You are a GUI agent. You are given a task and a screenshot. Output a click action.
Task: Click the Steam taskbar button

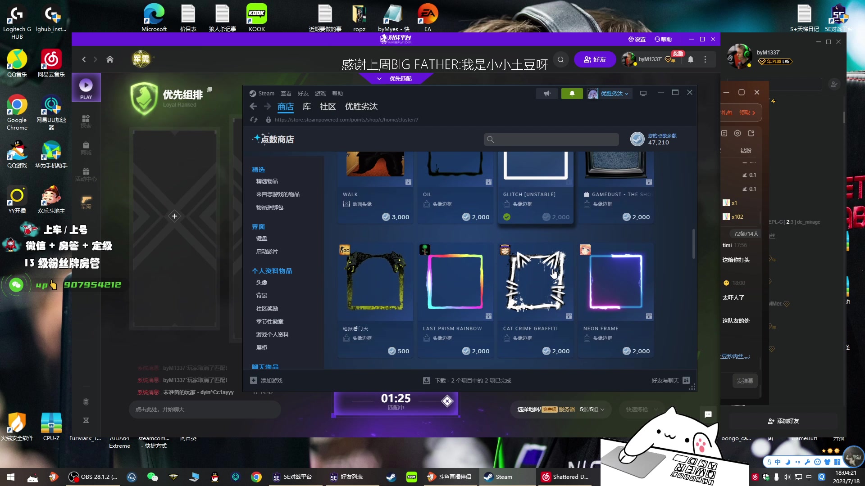507,477
